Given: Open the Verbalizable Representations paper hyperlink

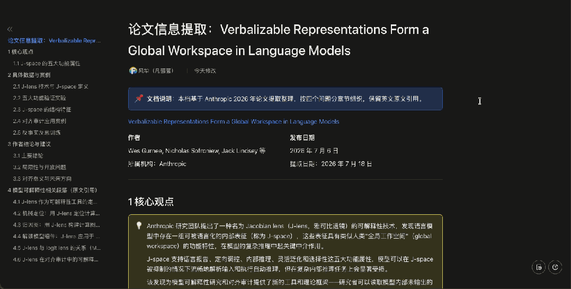Looking at the screenshot, I should tap(234, 122).
